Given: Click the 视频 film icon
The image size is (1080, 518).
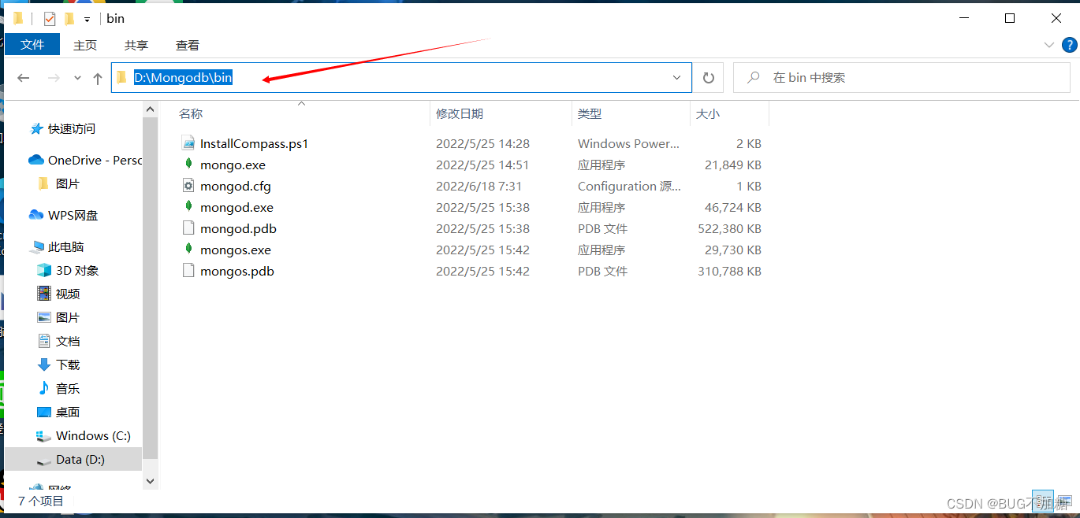Looking at the screenshot, I should coord(44,294).
